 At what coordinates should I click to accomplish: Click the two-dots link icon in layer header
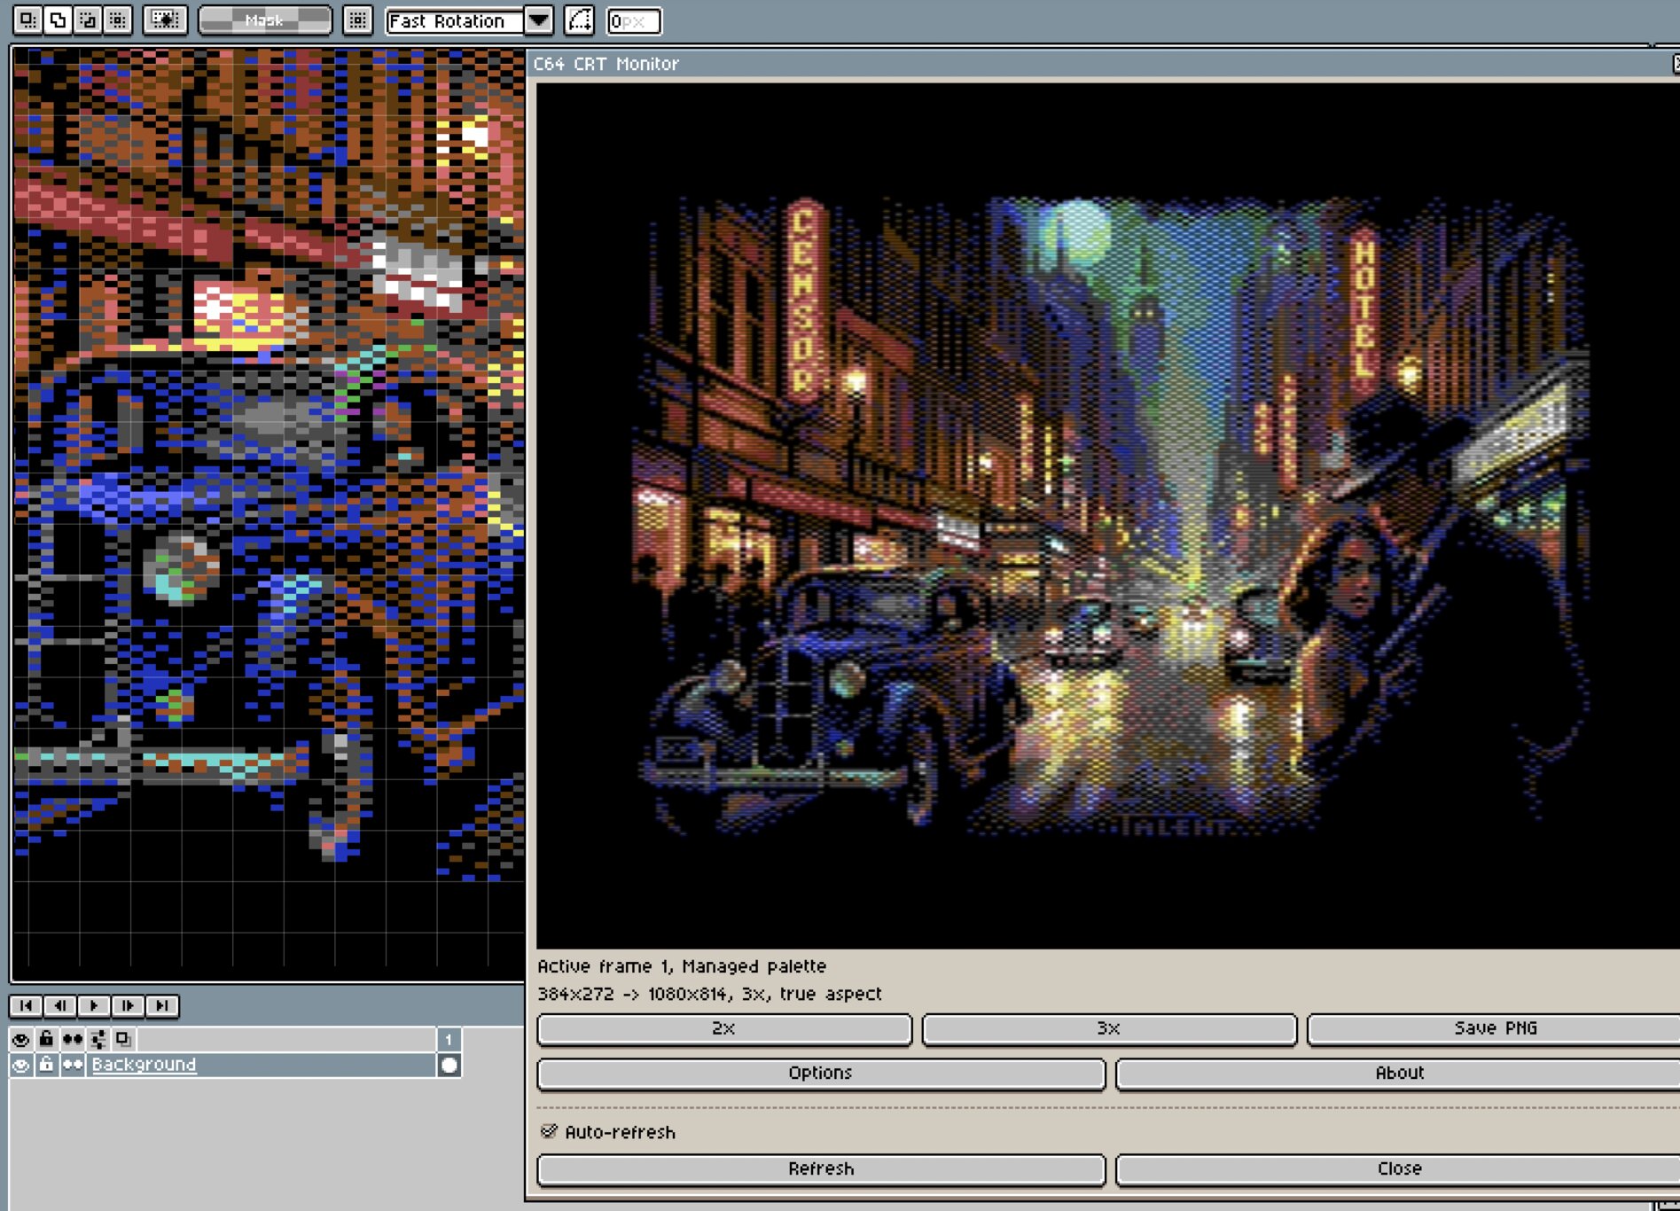click(x=73, y=1039)
